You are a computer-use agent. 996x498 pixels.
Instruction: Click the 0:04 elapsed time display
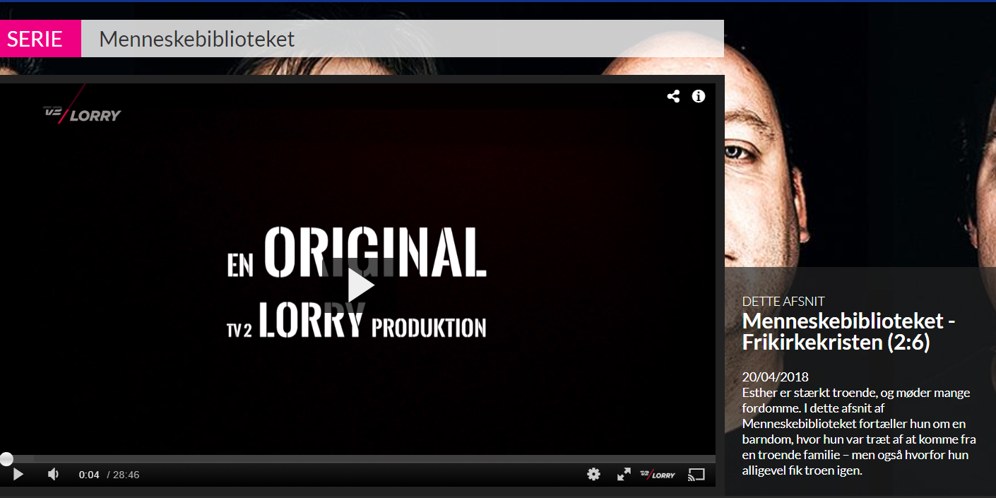point(89,475)
